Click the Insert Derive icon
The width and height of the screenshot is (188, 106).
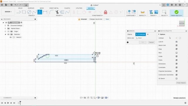(151, 12)
